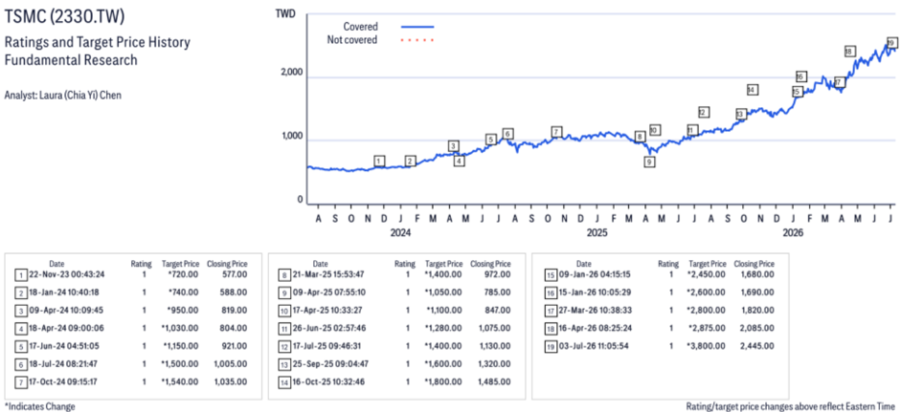Click closing price "1,005.00"
The image size is (901, 412).
[x=232, y=364]
